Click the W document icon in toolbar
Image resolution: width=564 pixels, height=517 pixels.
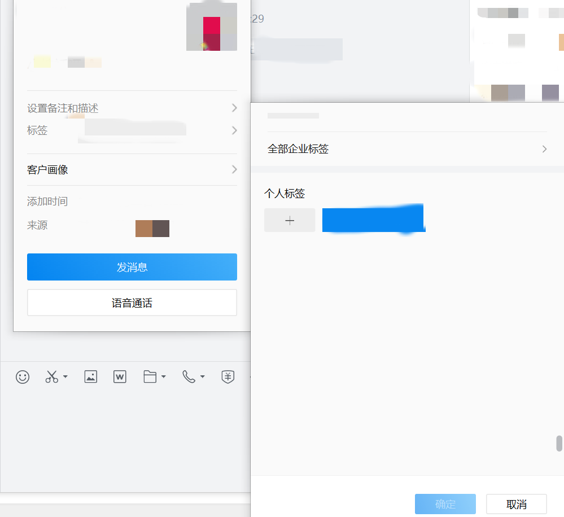click(x=120, y=376)
